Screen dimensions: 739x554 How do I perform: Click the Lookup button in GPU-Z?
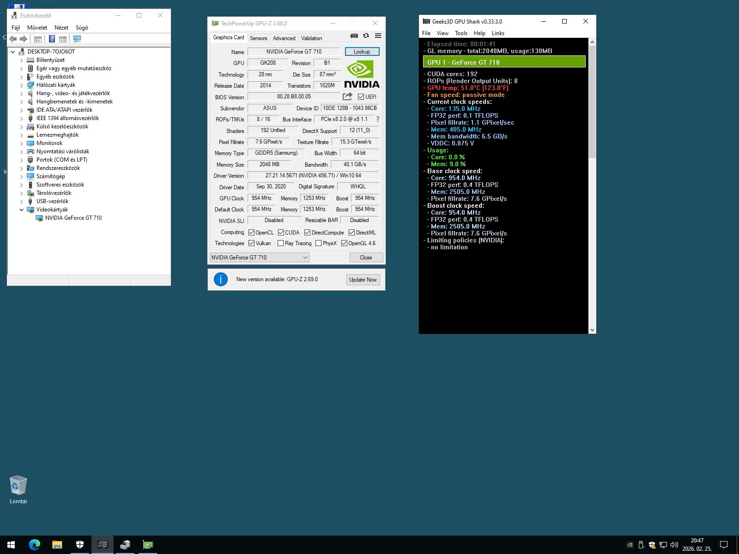[362, 52]
